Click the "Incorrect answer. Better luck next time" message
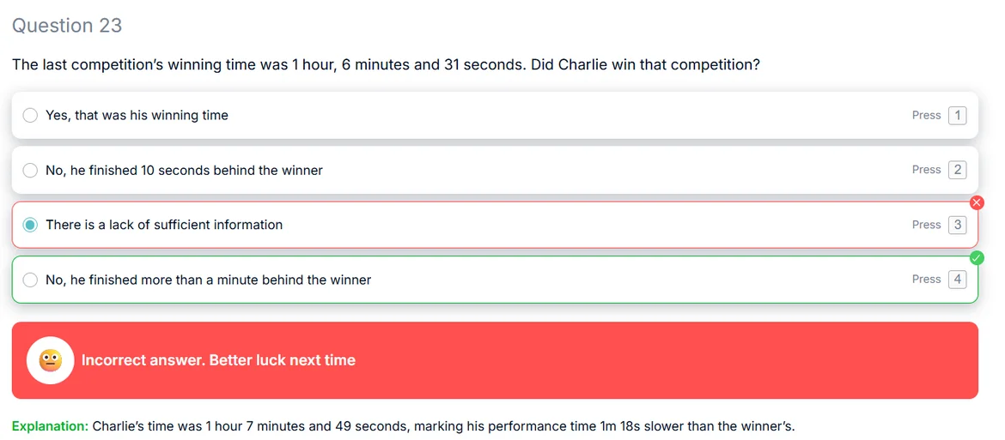 [218, 360]
